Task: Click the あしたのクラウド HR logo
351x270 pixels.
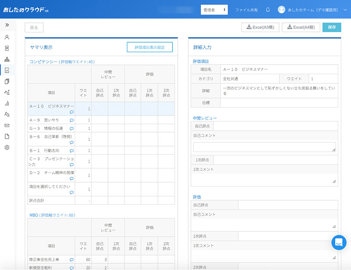Action: click(26, 10)
